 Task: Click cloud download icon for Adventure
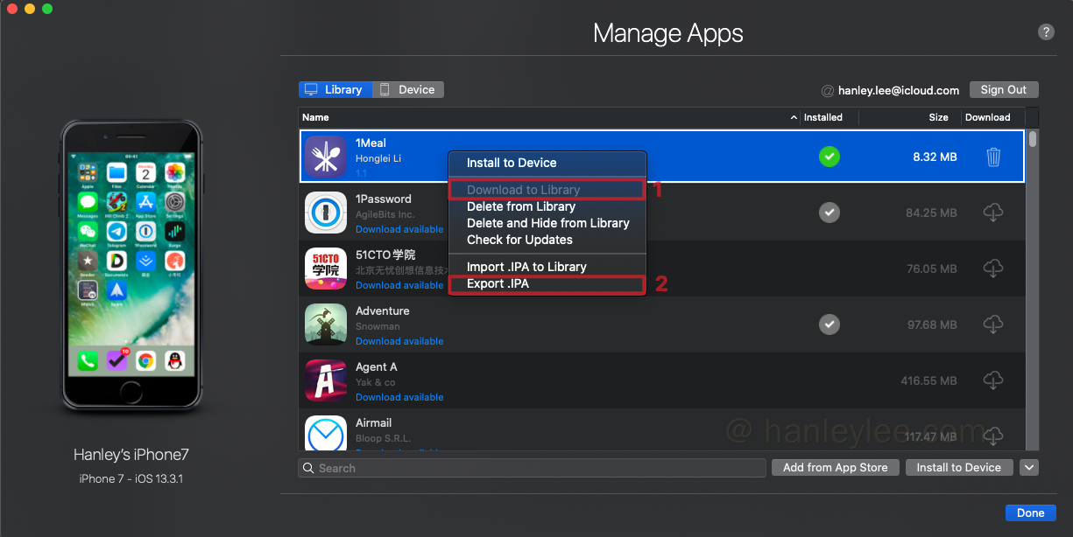coord(993,324)
